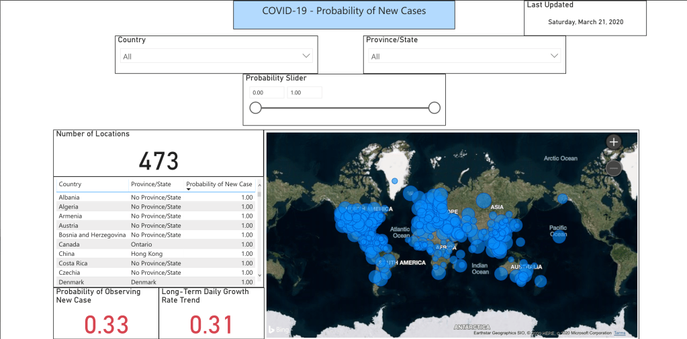Select the right Probability Slider handle
Viewport: 687px width, 339px height.
click(434, 108)
